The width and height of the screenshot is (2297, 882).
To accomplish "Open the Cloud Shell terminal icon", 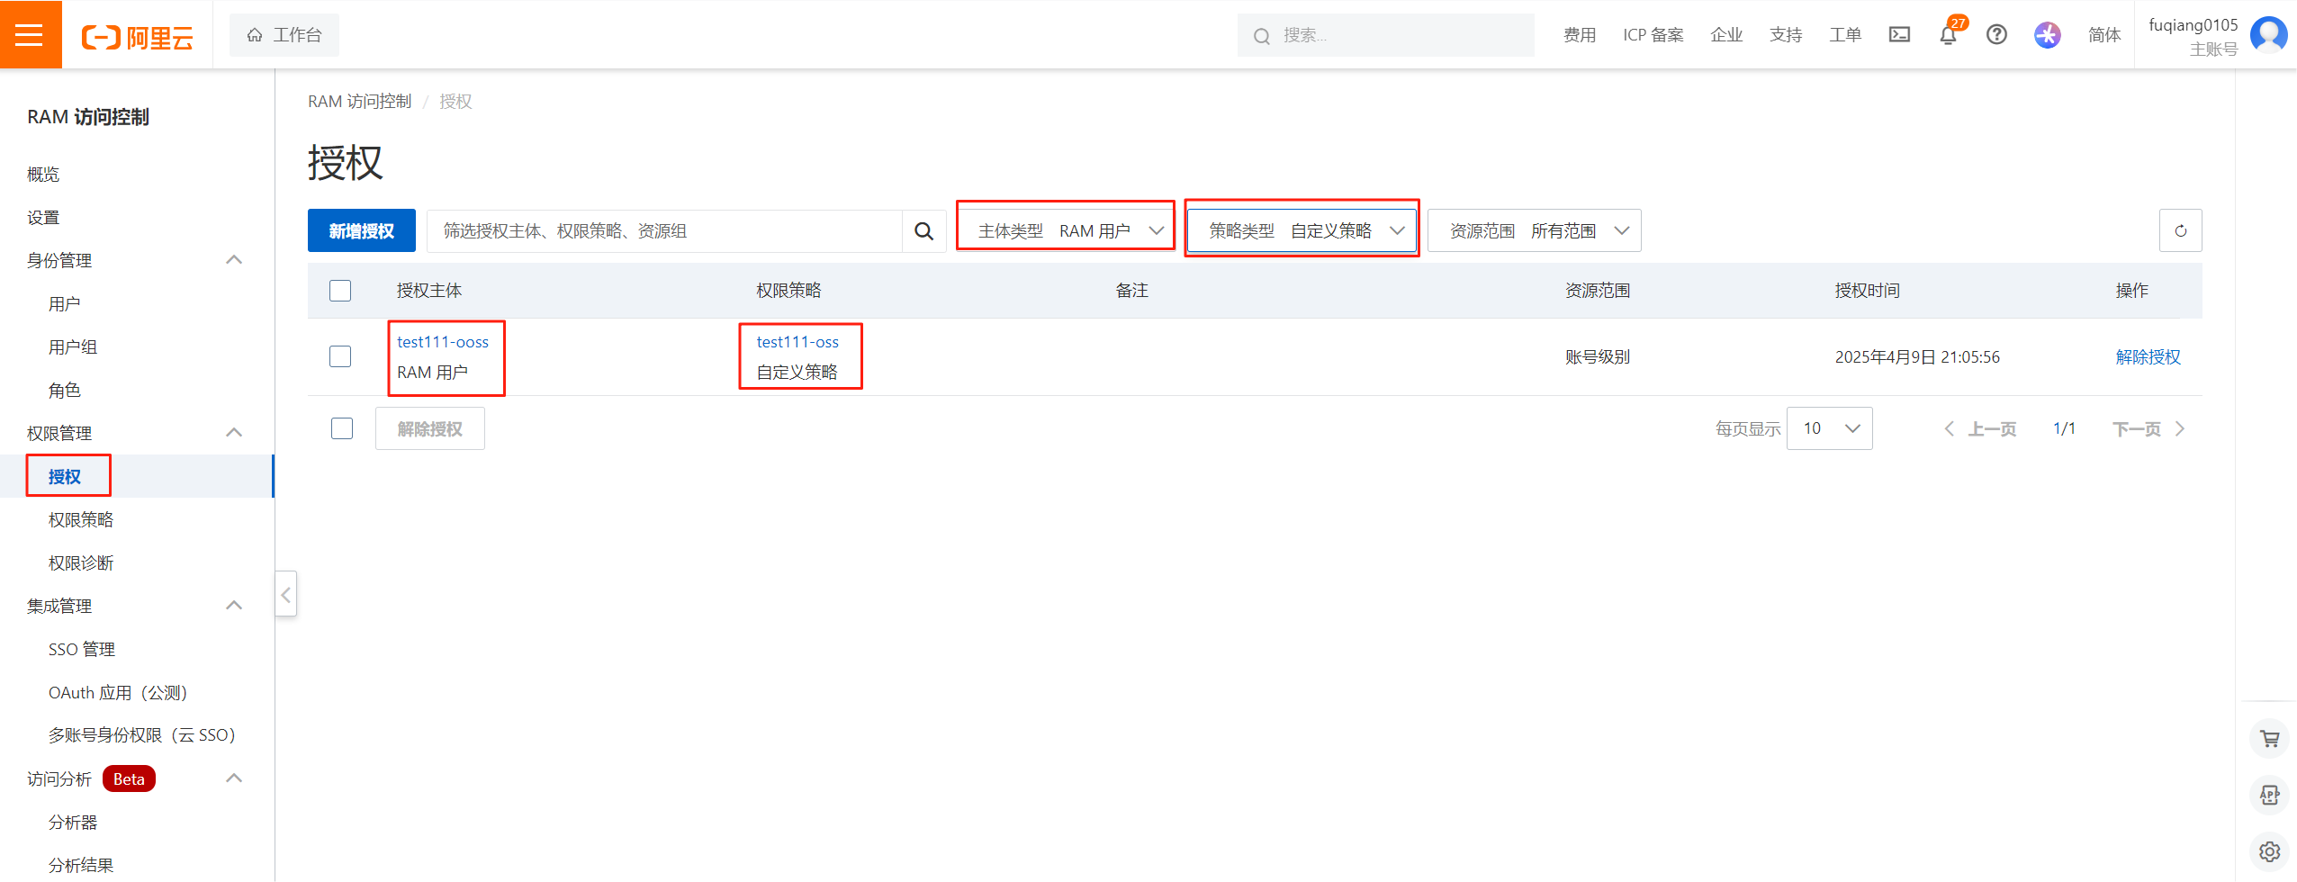I will pyautogui.click(x=1899, y=34).
